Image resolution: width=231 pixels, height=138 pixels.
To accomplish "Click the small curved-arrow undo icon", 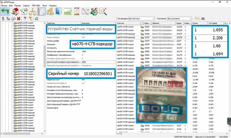I will coord(3,19).
